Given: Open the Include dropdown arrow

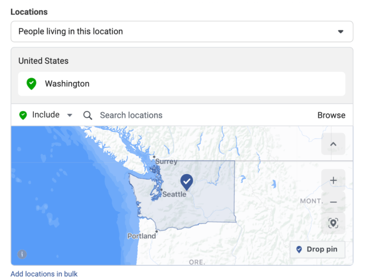Looking at the screenshot, I should click(x=70, y=115).
